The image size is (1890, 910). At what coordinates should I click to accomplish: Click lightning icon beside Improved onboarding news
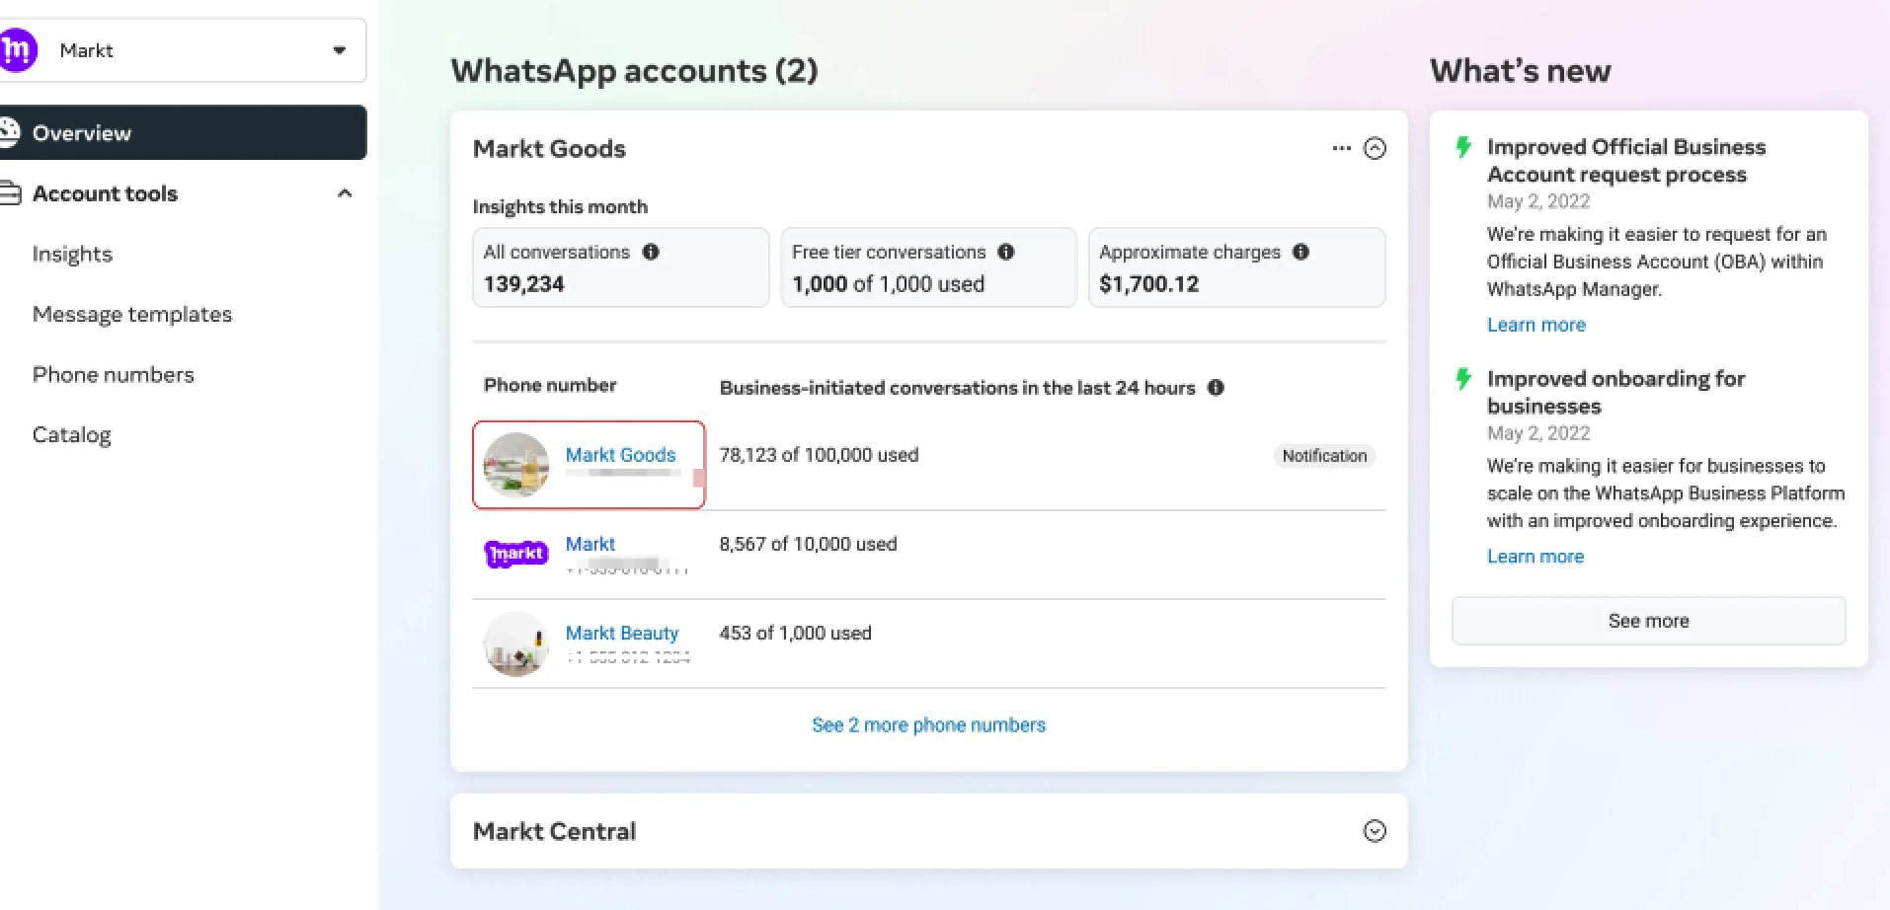(1463, 378)
